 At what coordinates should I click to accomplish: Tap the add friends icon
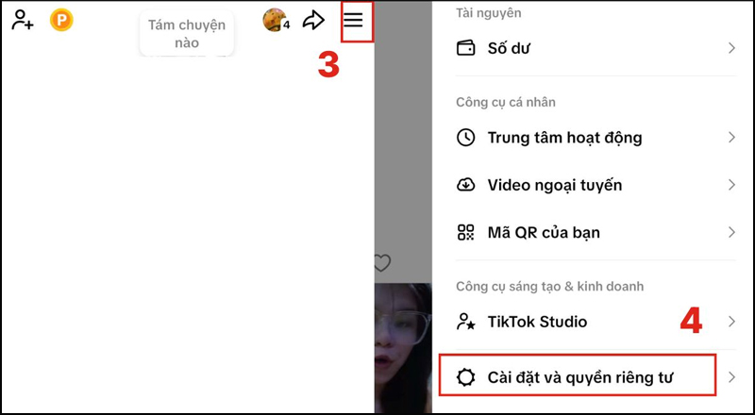point(22,20)
